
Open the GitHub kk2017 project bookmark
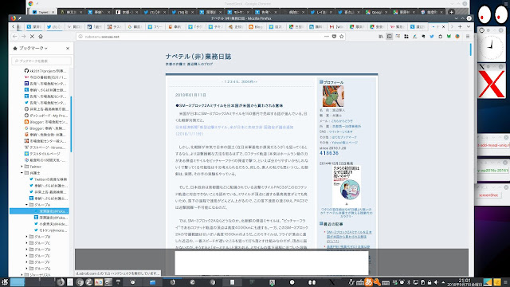tap(45, 71)
